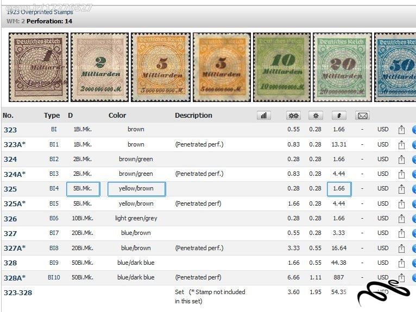Open catalog number 324 link
This screenshot has width=416, height=312.
coord(10,160)
